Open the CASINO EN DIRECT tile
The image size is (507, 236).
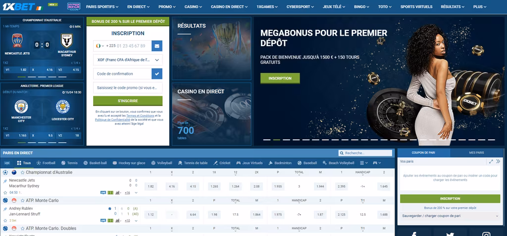click(x=211, y=114)
